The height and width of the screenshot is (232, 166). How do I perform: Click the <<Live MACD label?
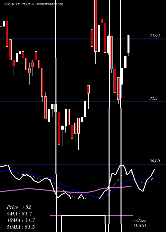(140, 223)
